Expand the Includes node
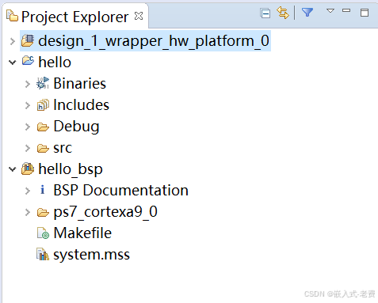Viewport: 378px width, 303px height. [28, 105]
